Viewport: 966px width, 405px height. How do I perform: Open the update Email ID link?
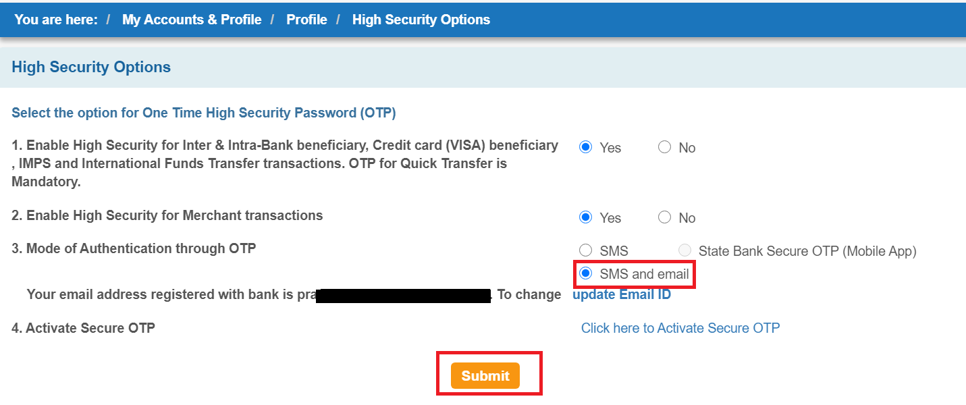click(x=621, y=294)
